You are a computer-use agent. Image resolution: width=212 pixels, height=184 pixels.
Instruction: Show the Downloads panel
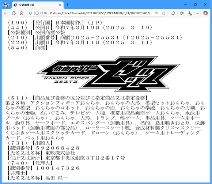point(190,13)
